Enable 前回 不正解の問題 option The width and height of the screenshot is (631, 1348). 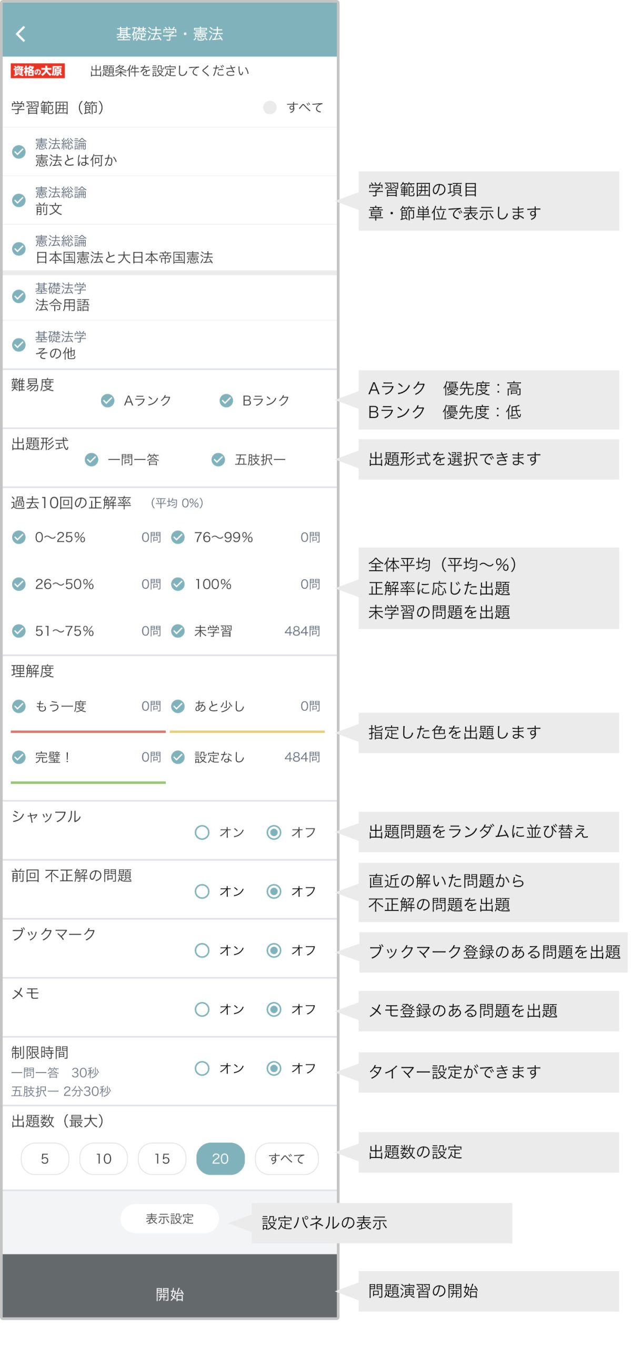[x=202, y=891]
